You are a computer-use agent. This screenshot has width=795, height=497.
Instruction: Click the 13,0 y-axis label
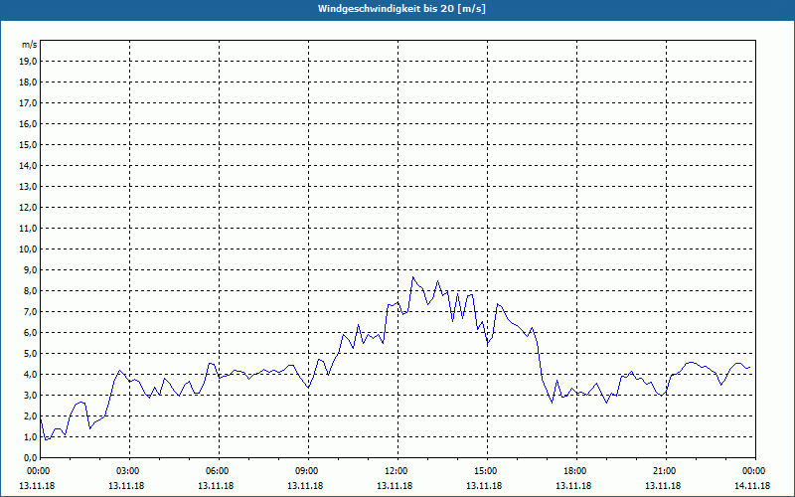(x=28, y=186)
